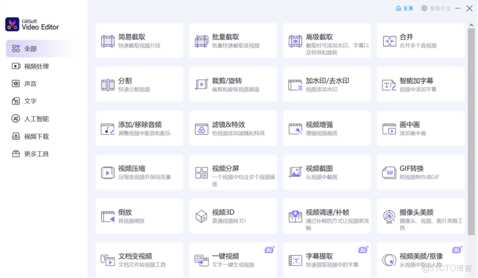This screenshot has width=478, height=278.
Task: Open the 简易截取 easy cutter tool icon
Action: [108, 41]
